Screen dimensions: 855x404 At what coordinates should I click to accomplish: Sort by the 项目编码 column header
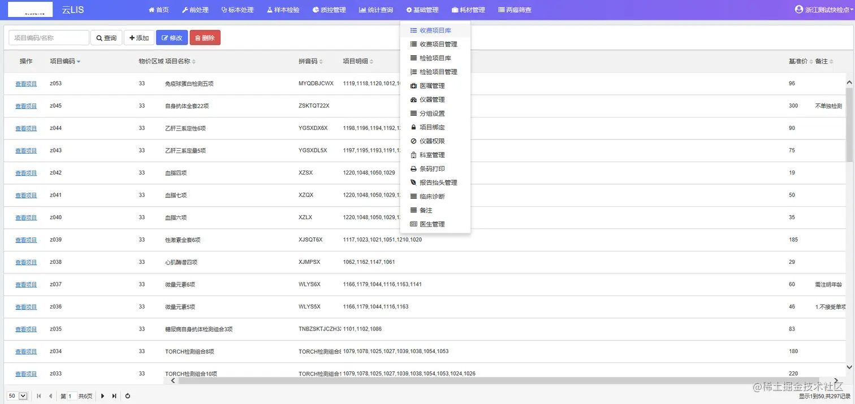65,61
